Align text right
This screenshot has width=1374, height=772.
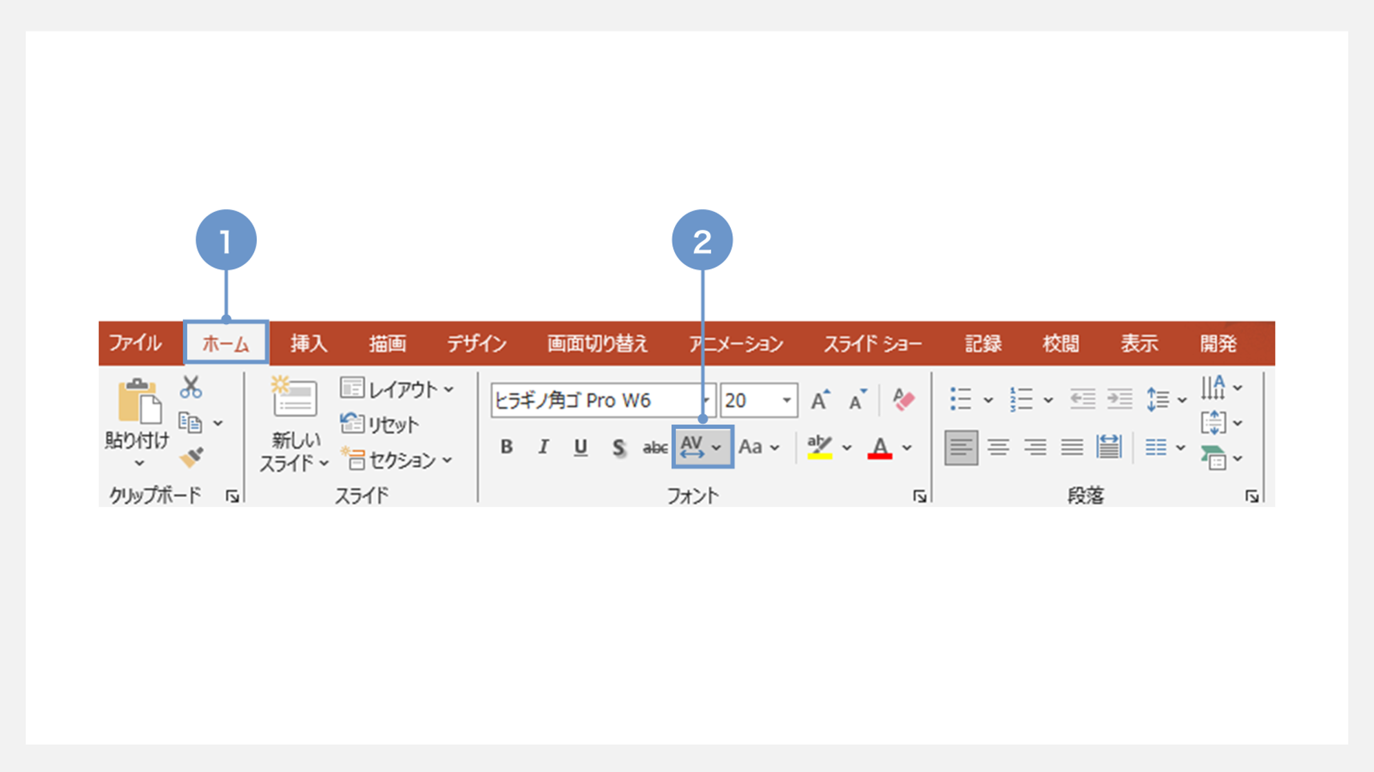(1035, 448)
